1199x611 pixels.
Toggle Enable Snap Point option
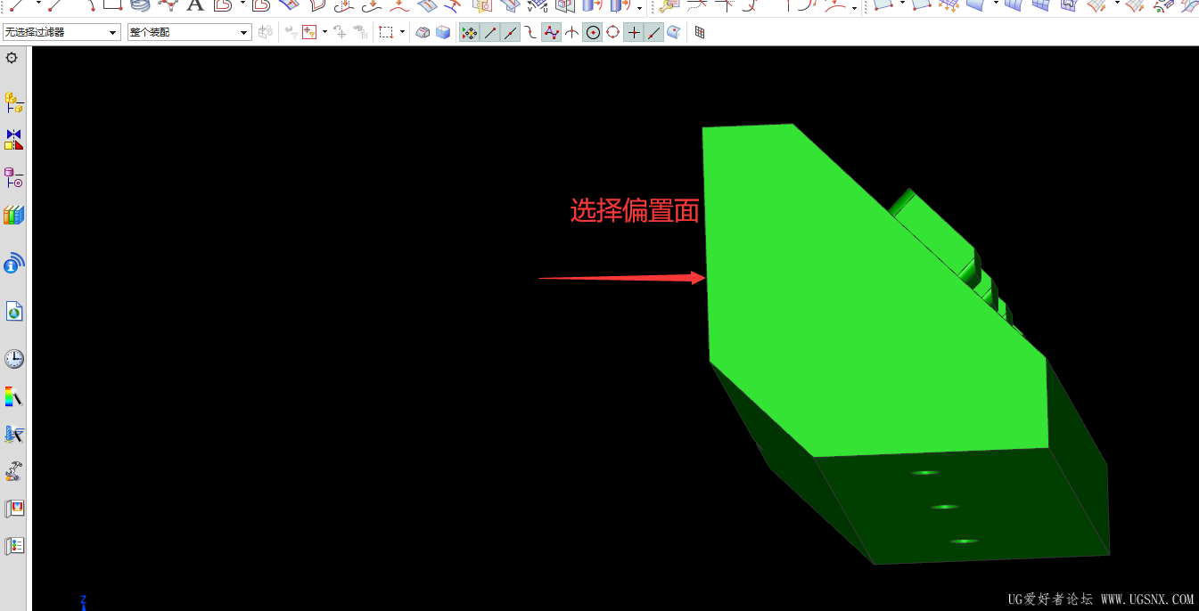pyautogui.click(x=470, y=33)
